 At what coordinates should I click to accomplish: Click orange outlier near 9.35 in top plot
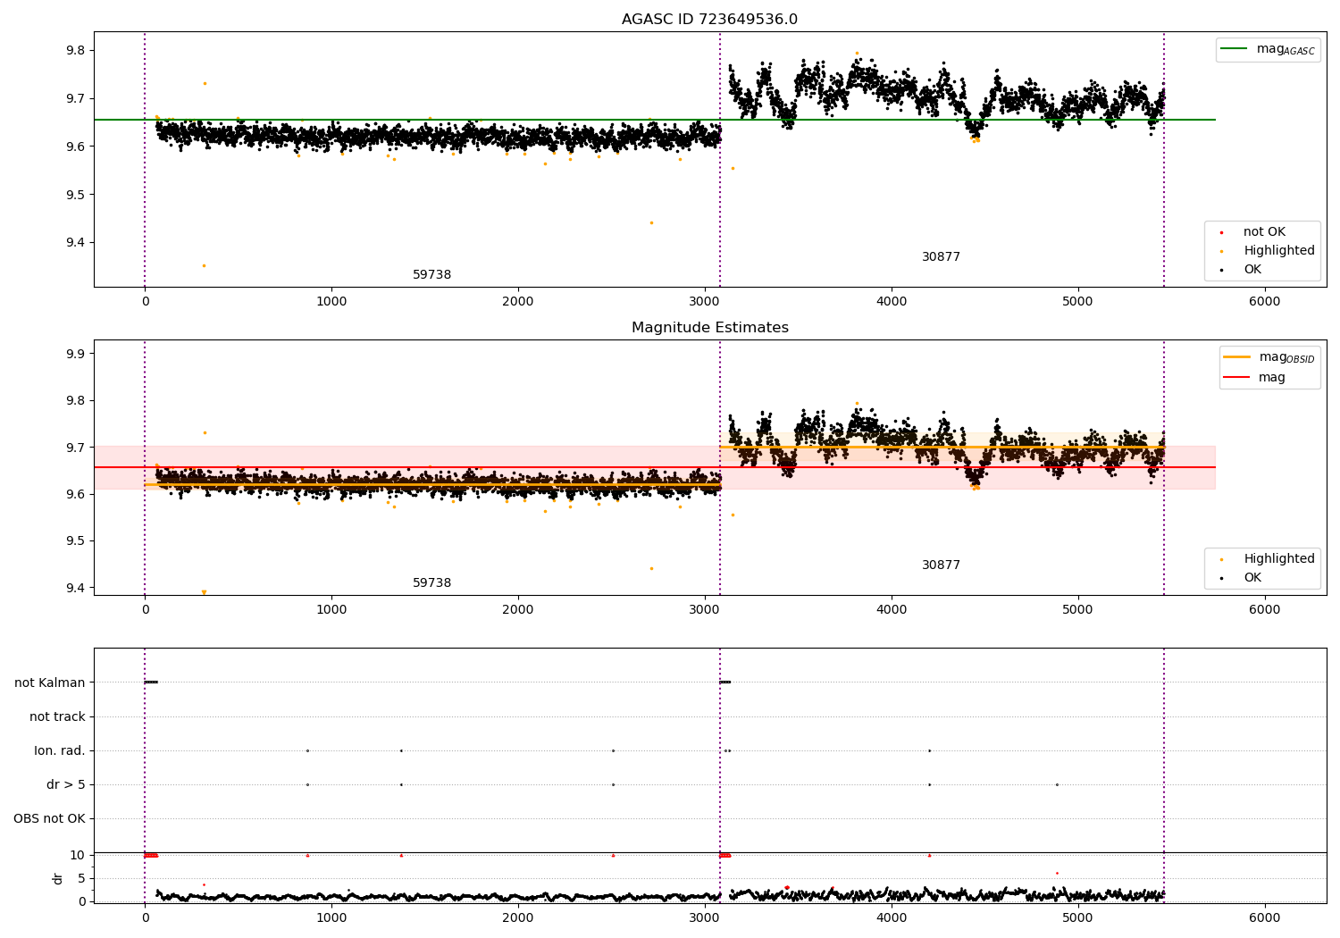pyautogui.click(x=204, y=265)
